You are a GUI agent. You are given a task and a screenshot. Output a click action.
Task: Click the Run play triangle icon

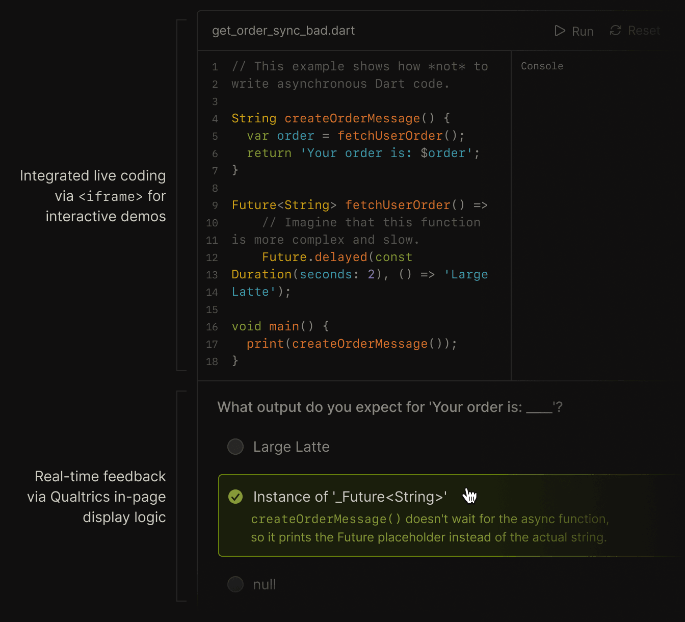pos(560,31)
